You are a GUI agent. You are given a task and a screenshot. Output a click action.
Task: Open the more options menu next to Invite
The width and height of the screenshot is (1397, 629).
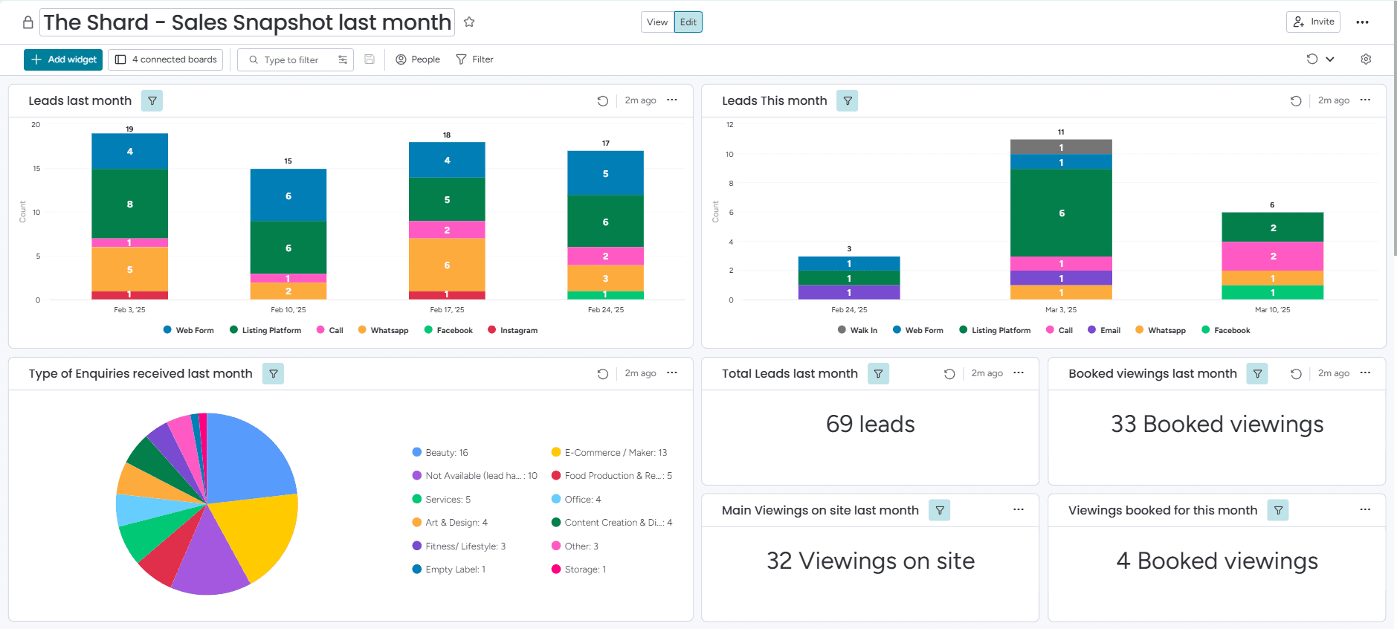pos(1362,22)
